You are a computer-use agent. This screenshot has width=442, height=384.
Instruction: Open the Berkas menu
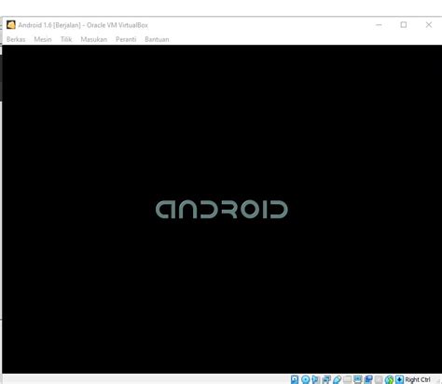pos(16,39)
